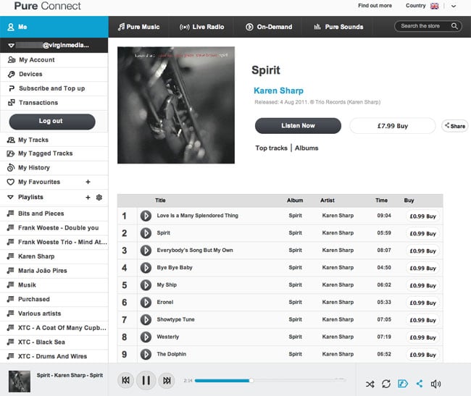
Task: Share the current track from player bar
Action: [x=420, y=384]
